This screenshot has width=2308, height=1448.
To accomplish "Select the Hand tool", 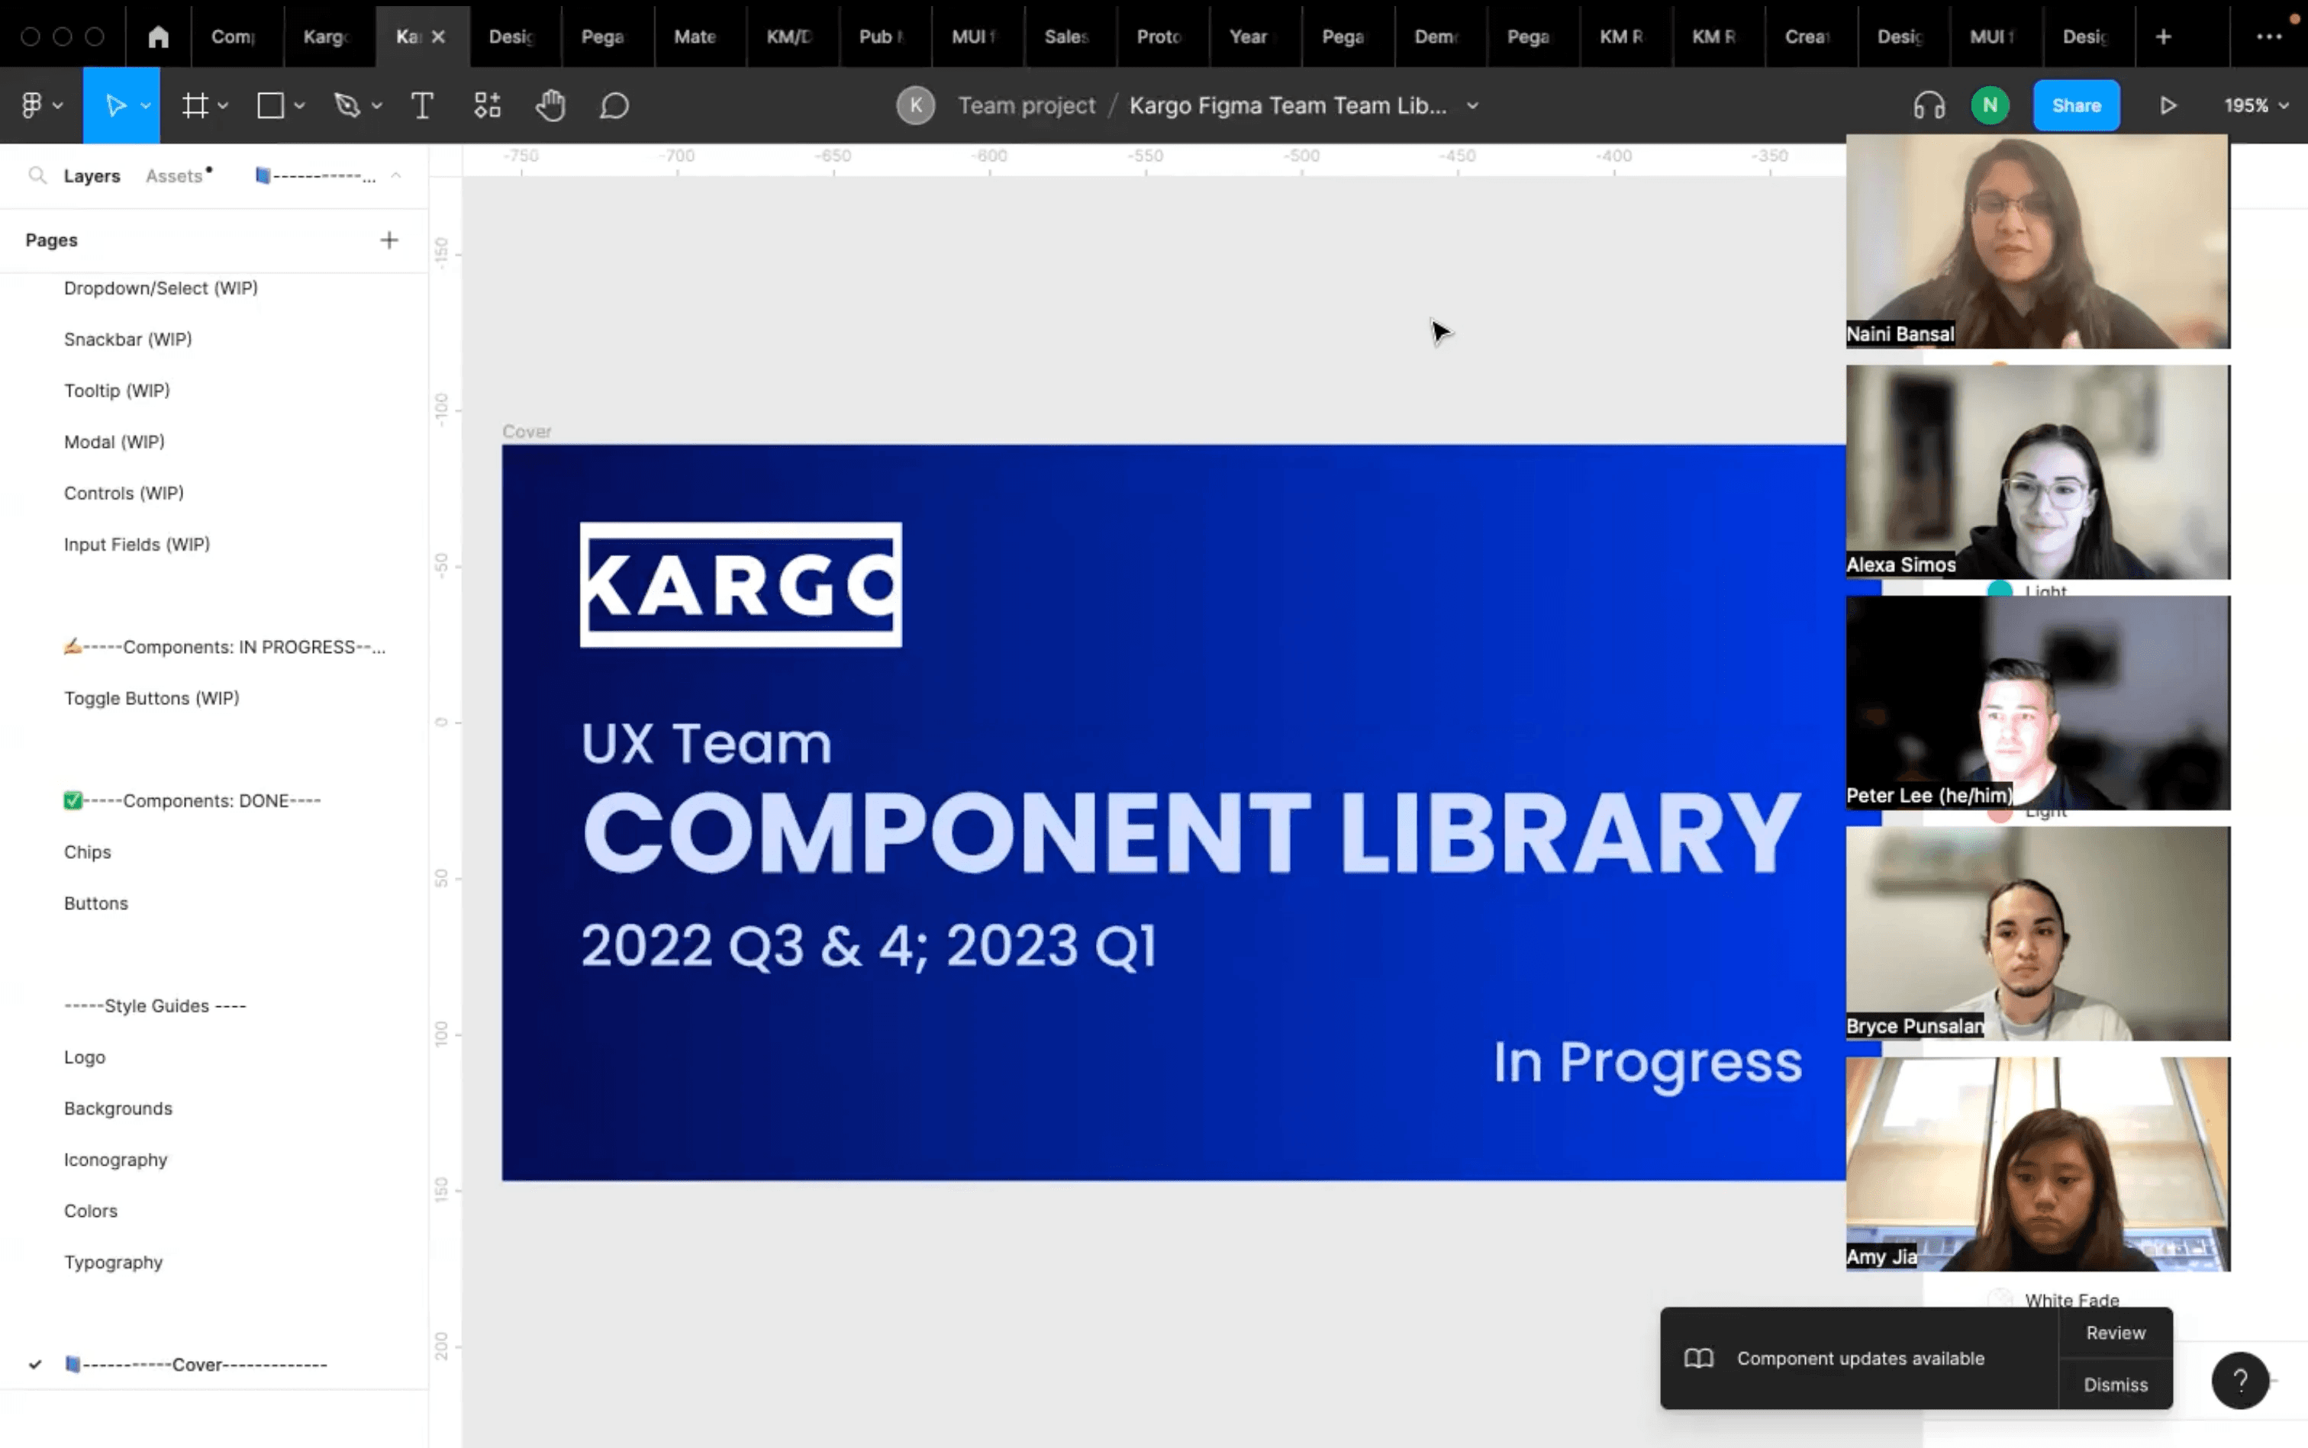I will click(550, 105).
